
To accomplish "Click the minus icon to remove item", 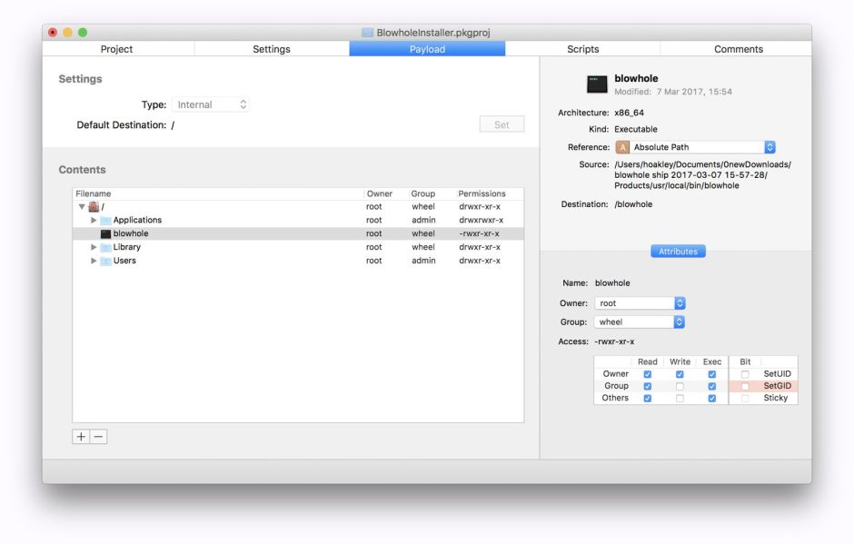I will tap(99, 437).
